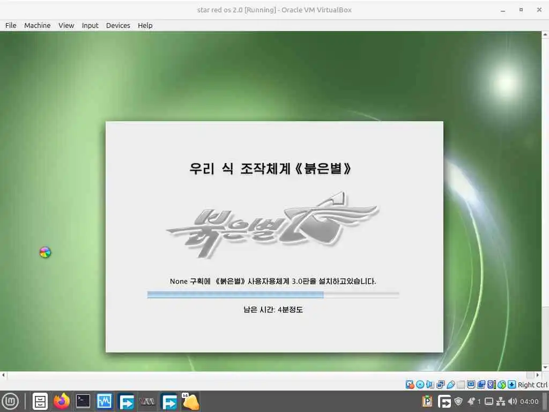Maximize the VirtualBox window
The image size is (549, 412).
(x=521, y=10)
